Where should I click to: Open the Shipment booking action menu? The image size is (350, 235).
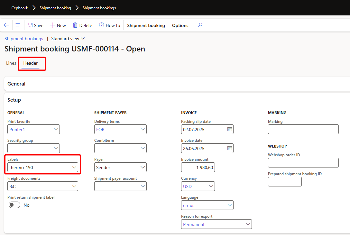point(146,25)
